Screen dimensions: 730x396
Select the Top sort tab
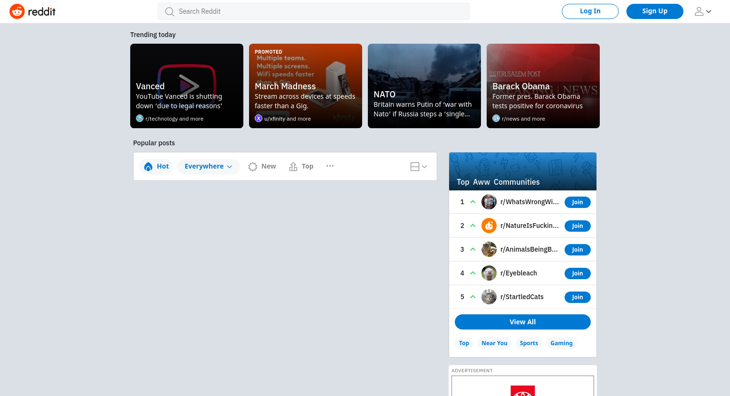(x=301, y=166)
